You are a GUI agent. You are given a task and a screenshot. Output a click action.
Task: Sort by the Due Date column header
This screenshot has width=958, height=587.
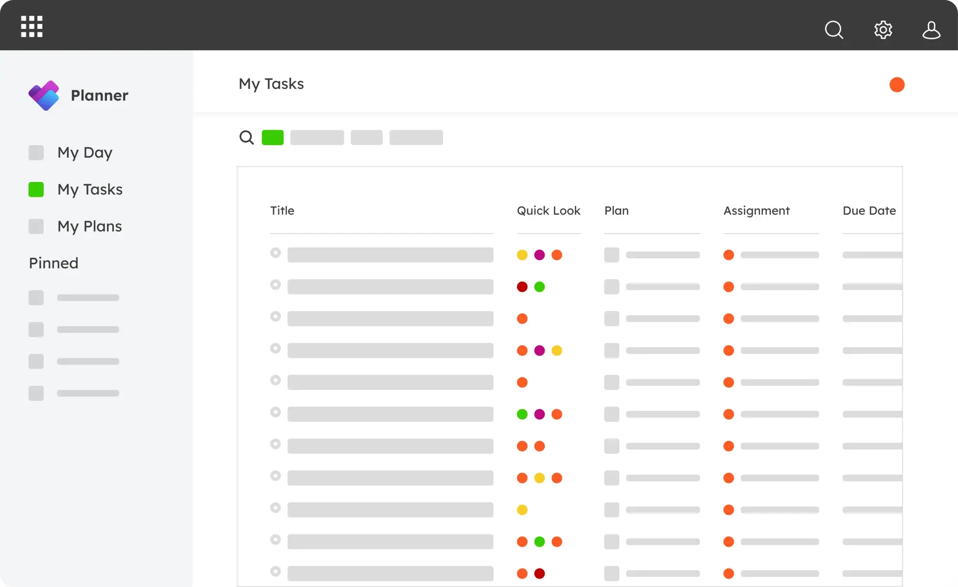pyautogui.click(x=869, y=211)
